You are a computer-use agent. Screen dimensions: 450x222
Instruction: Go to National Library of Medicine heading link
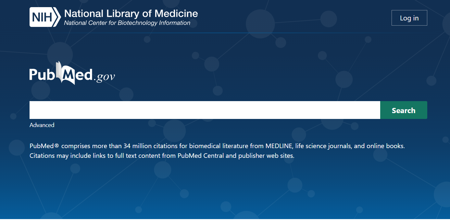coord(131,14)
